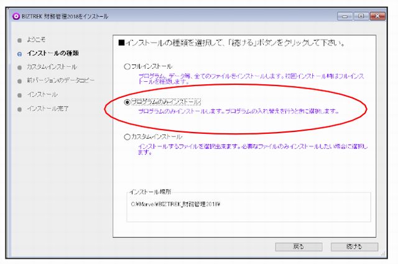This screenshot has height=264, width=398.
Task: Click the custom install description text
Action: (x=252, y=149)
